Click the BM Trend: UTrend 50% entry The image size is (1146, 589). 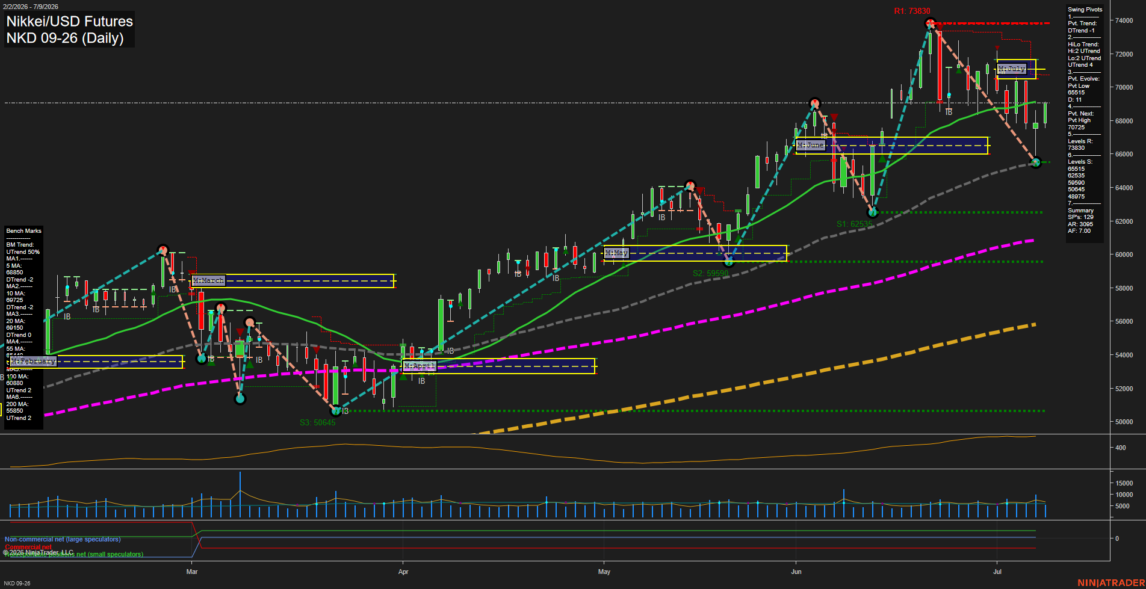(23, 248)
